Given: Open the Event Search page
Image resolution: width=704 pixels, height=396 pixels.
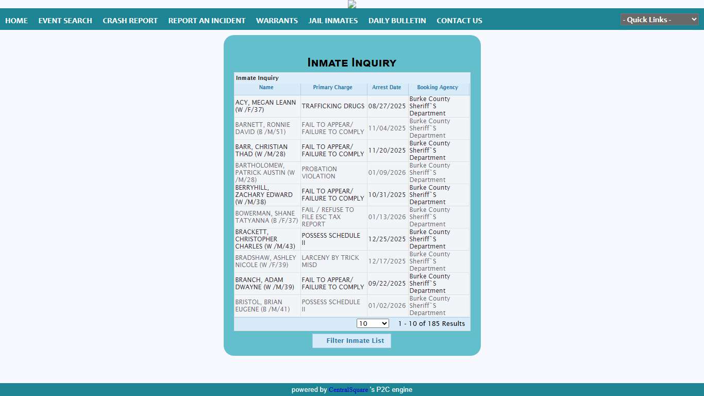Looking at the screenshot, I should [x=65, y=21].
